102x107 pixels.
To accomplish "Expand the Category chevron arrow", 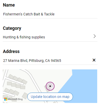I will click(x=95, y=36).
